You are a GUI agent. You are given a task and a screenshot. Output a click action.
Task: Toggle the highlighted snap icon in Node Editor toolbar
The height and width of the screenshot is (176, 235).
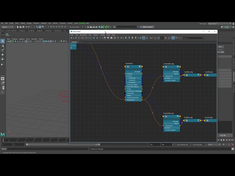(173, 38)
